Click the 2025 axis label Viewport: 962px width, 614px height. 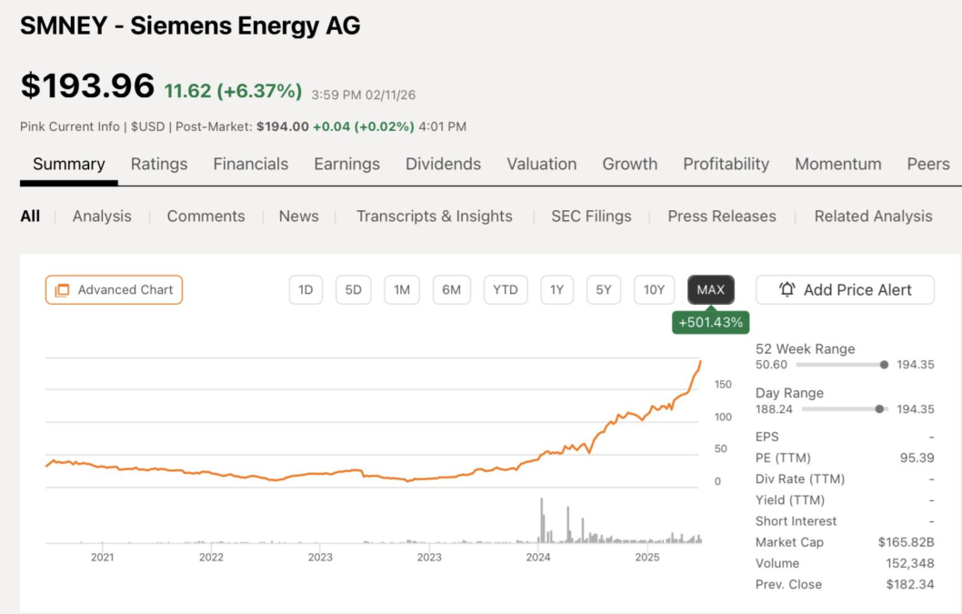pos(647,558)
